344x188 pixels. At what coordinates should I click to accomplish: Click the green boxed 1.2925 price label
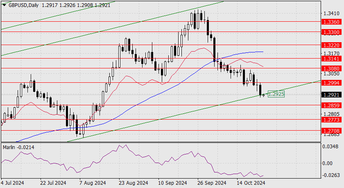(x=276, y=94)
